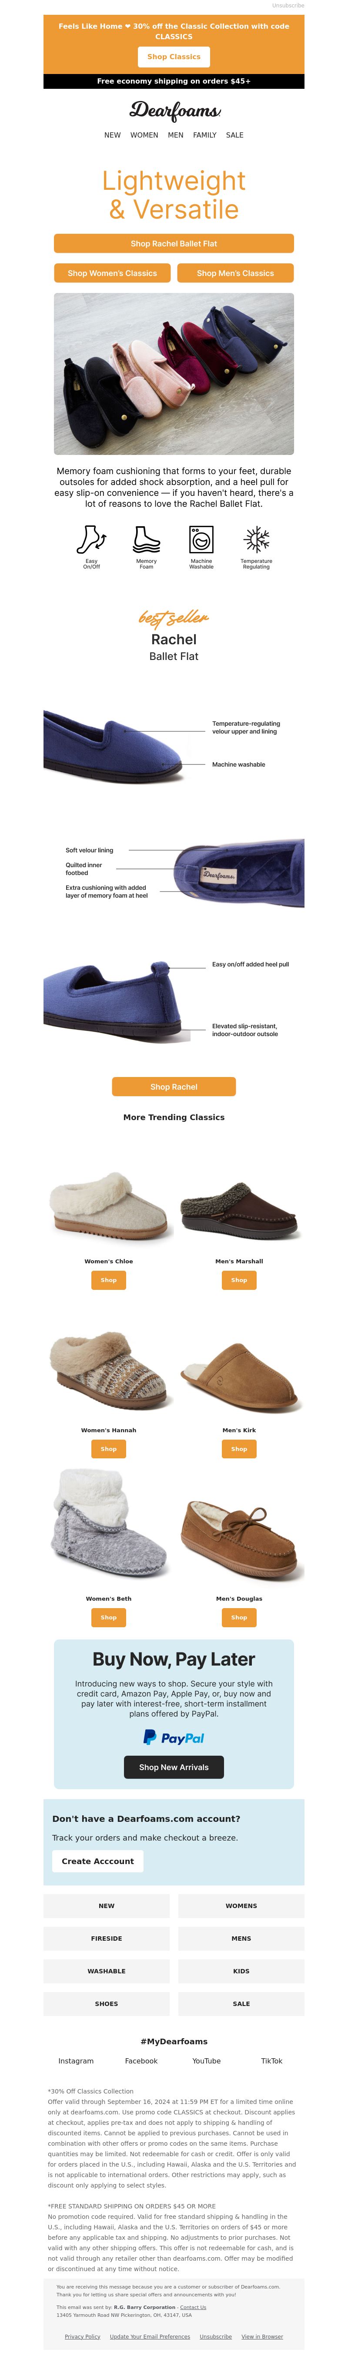The width and height of the screenshot is (348, 2356).
Task: Click the Memory Foam slipper icon
Action: pyautogui.click(x=146, y=539)
